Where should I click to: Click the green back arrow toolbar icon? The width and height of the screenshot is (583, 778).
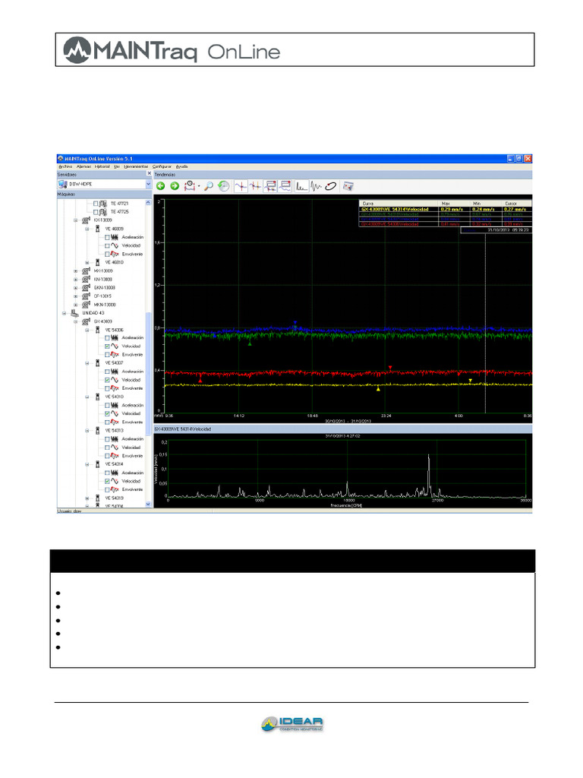point(161,185)
